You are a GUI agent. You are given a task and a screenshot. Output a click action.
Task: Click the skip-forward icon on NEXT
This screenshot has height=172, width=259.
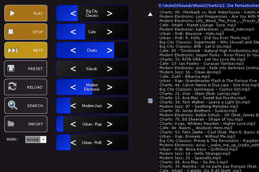click(13, 50)
